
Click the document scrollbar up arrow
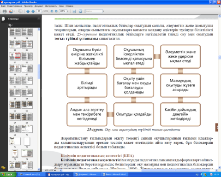[220, 16]
